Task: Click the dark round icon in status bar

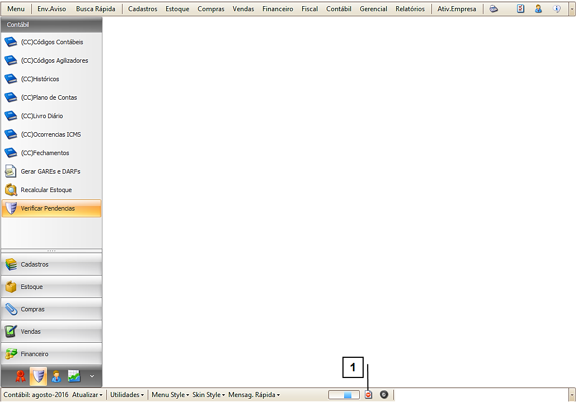Action: (x=384, y=395)
